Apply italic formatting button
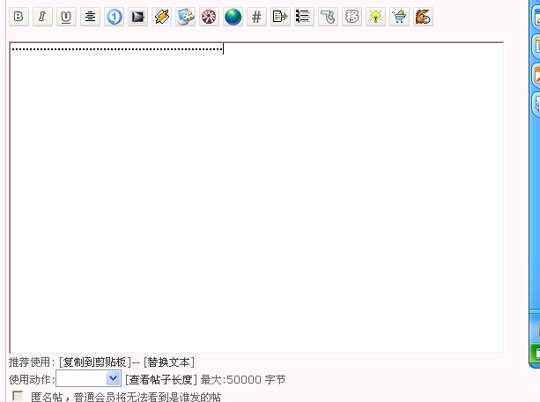540x402 pixels. pos(42,17)
